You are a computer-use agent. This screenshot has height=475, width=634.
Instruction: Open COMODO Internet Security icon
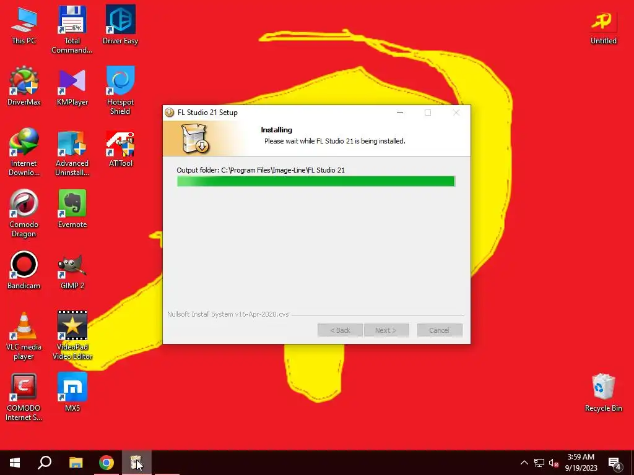click(x=24, y=396)
